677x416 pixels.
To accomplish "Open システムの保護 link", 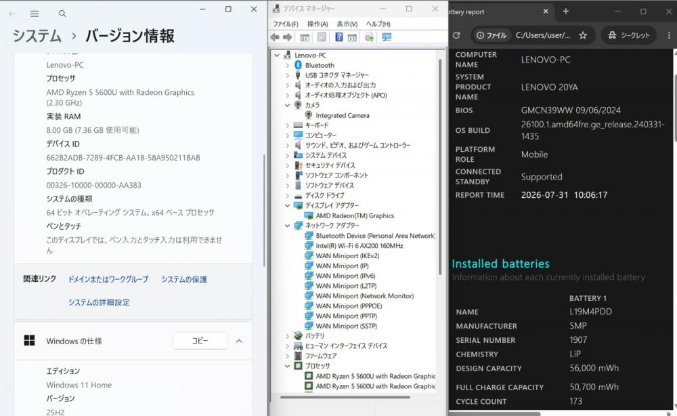I will pyautogui.click(x=184, y=280).
